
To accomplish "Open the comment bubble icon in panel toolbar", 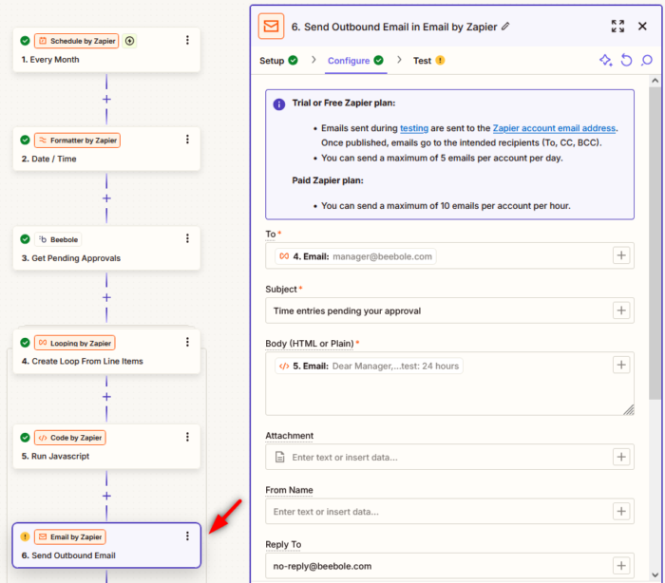I will click(x=647, y=60).
